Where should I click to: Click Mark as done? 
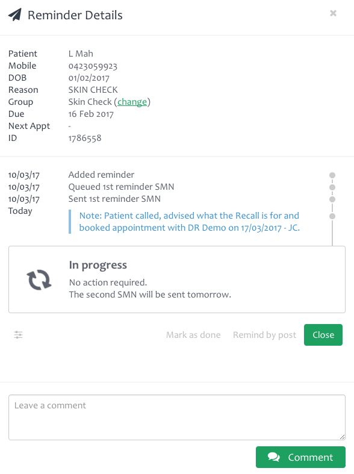pos(193,335)
